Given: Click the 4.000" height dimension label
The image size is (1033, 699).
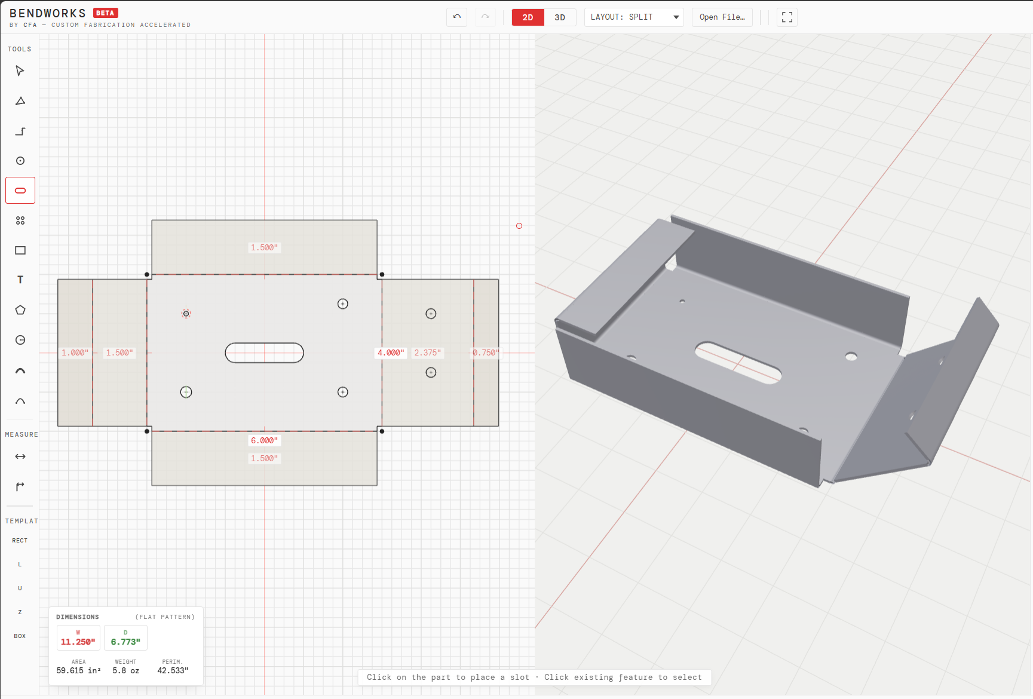Looking at the screenshot, I should point(391,353).
